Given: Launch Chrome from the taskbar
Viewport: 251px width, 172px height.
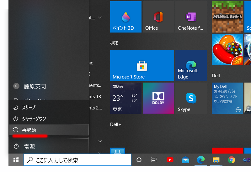Looking at the screenshot, I should (x=232, y=160).
